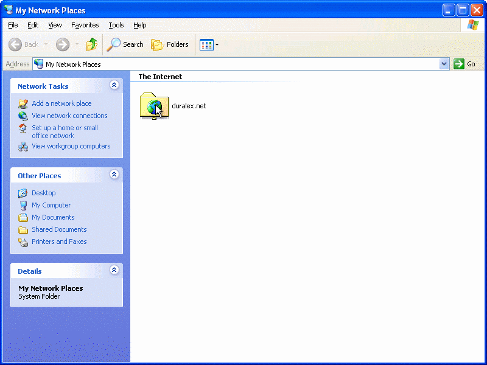Click the Up folder toolbar icon
Image resolution: width=487 pixels, height=365 pixels.
[92, 44]
